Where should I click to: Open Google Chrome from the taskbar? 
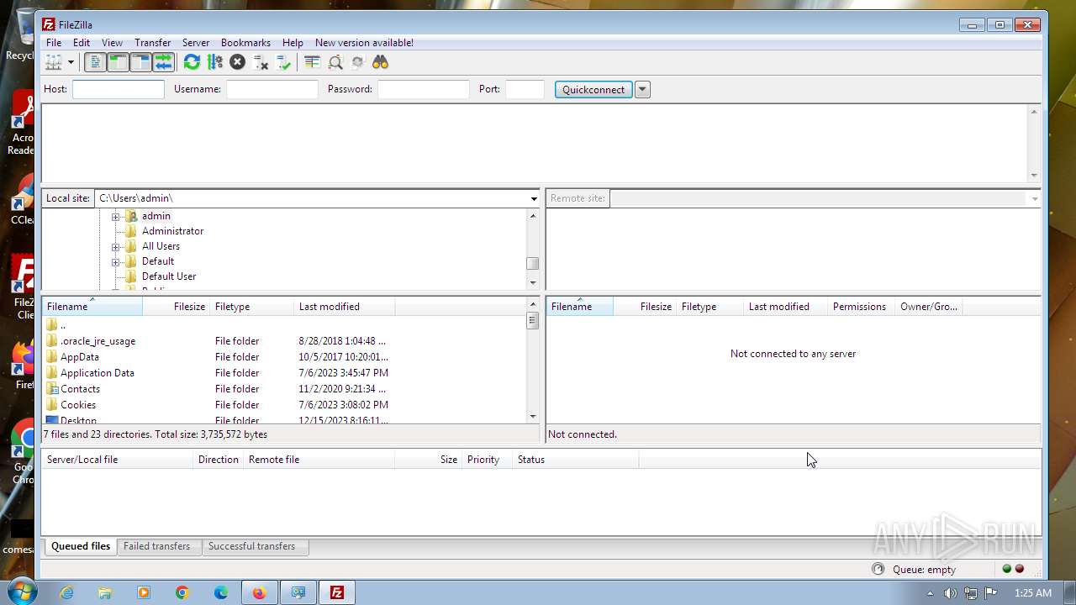click(182, 592)
